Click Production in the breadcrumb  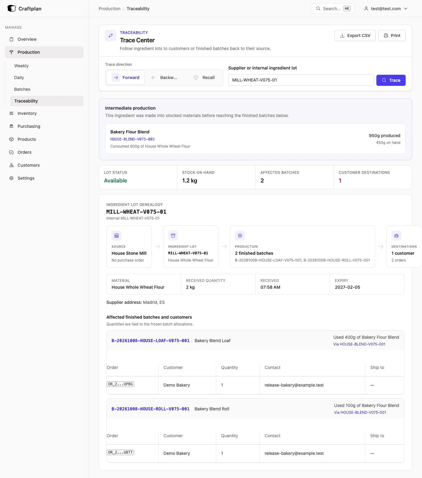[109, 9]
